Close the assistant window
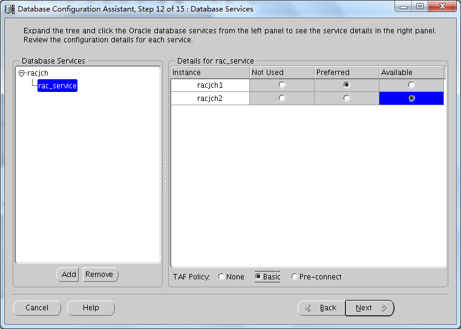 pyautogui.click(x=442, y=6)
